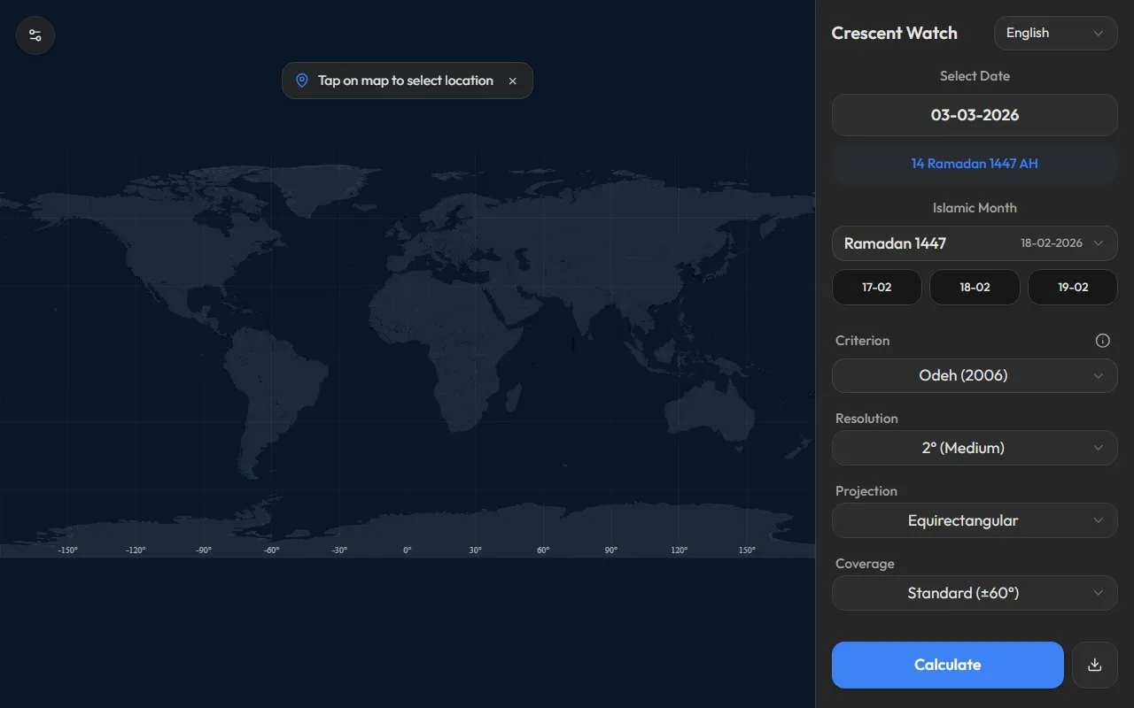This screenshot has width=1134, height=708.
Task: Open the Criterion info icon
Action: (x=1103, y=341)
